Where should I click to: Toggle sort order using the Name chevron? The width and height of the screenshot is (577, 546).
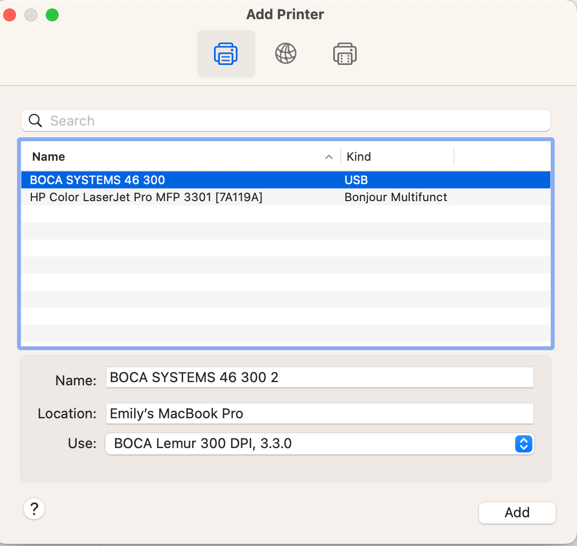(329, 157)
